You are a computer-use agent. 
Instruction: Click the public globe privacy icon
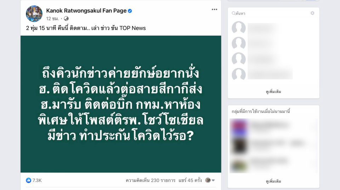coord(66,19)
